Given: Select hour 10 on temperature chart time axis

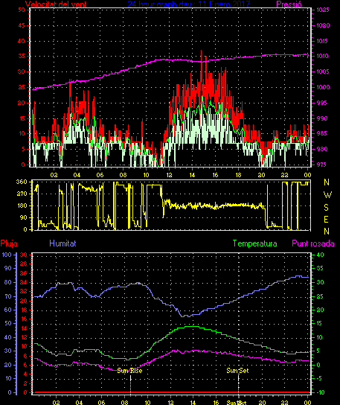Looking at the screenshot, I should coord(147,402).
